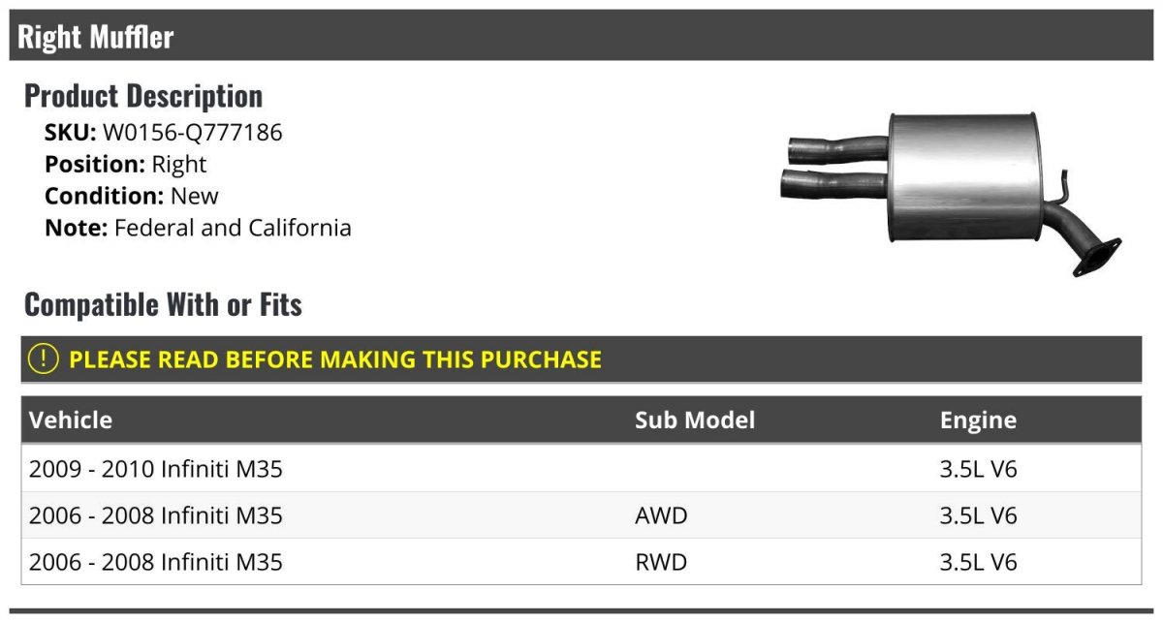Screen dimensions: 1163x623
Task: Open the muffler product image
Action: (x=951, y=194)
